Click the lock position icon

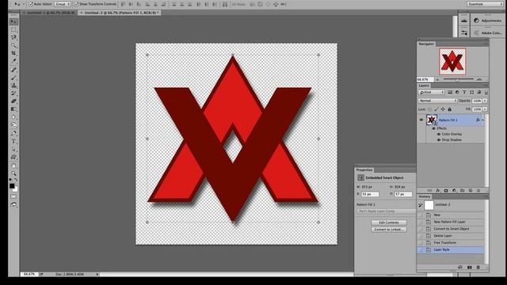443,109
